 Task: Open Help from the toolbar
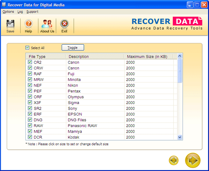click(29, 24)
